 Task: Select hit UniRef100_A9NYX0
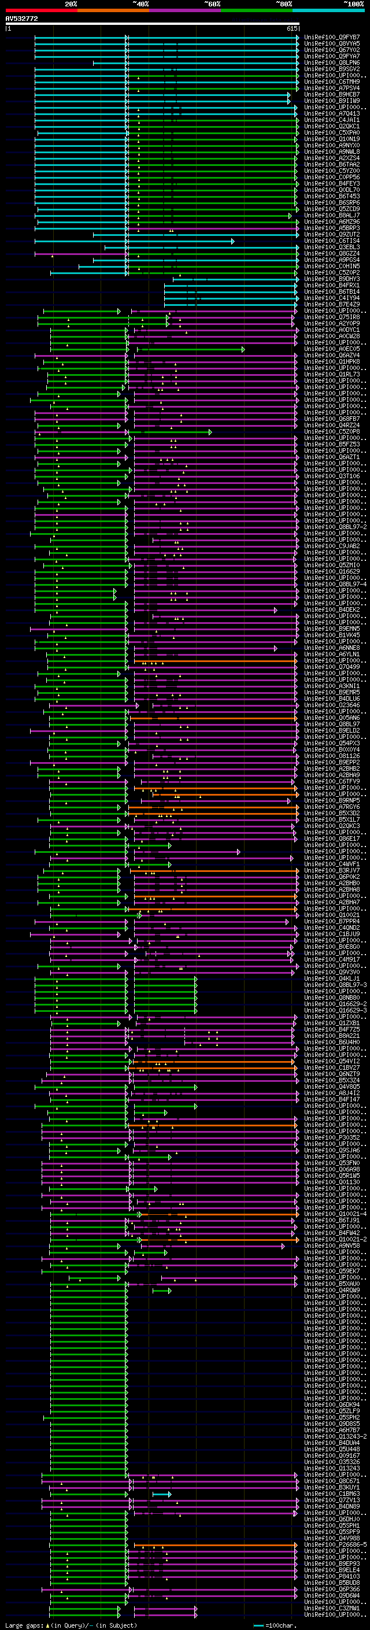click(x=332, y=146)
